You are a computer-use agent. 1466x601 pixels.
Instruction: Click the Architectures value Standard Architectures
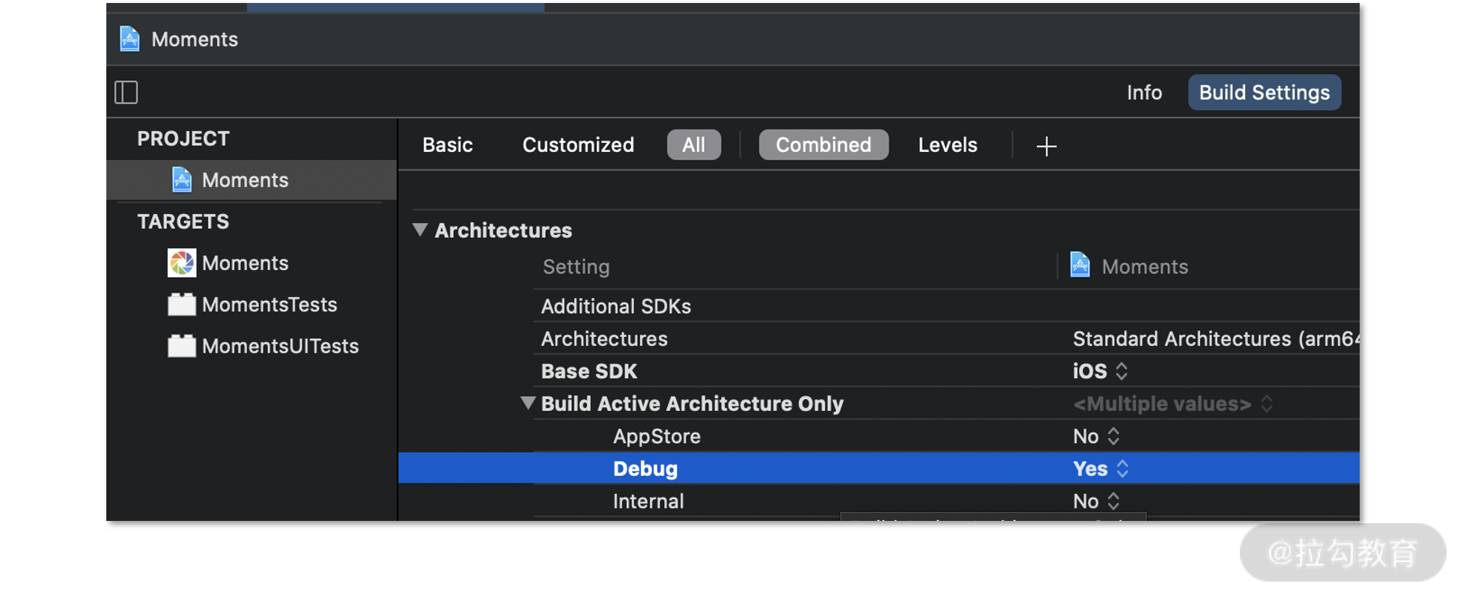tap(1216, 339)
